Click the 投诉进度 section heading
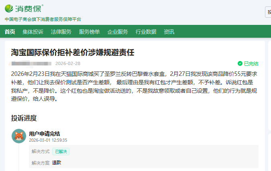The image size is (271, 171). click(x=24, y=118)
